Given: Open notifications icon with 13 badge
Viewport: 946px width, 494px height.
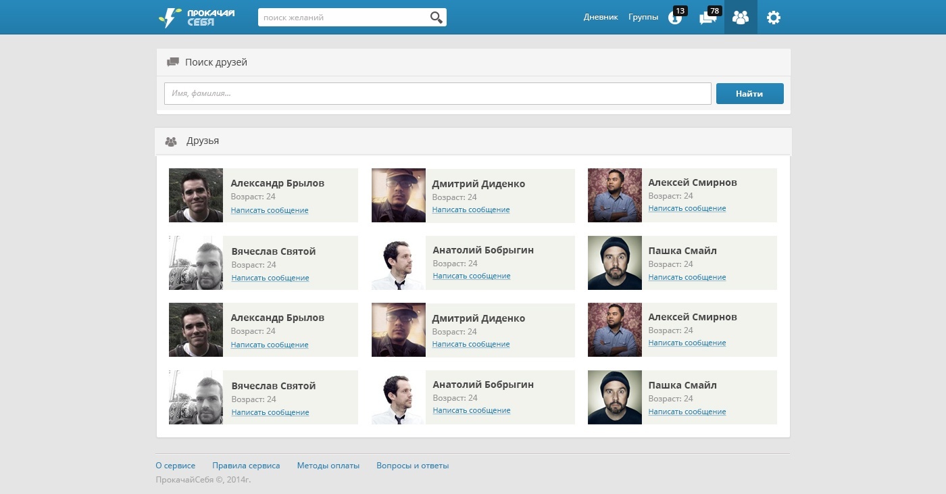Looking at the screenshot, I should pos(676,16).
